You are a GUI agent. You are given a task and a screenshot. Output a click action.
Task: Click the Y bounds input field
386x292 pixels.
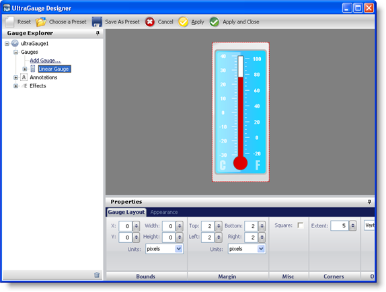[126, 238]
